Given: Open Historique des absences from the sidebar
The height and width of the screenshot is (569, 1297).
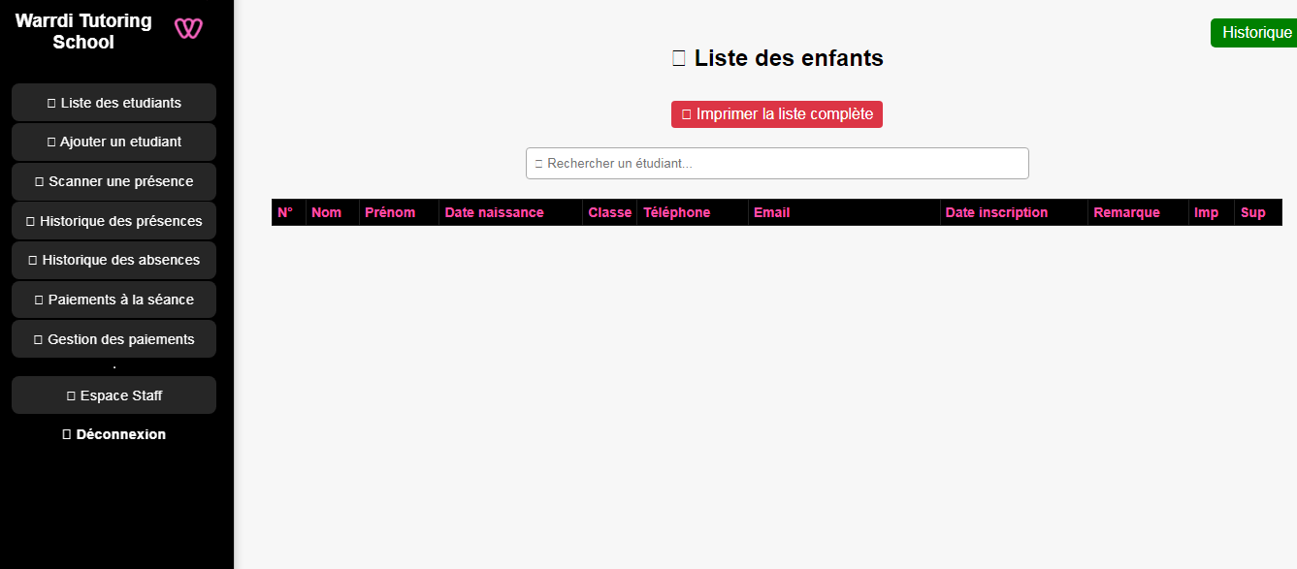Looking at the screenshot, I should 113,259.
